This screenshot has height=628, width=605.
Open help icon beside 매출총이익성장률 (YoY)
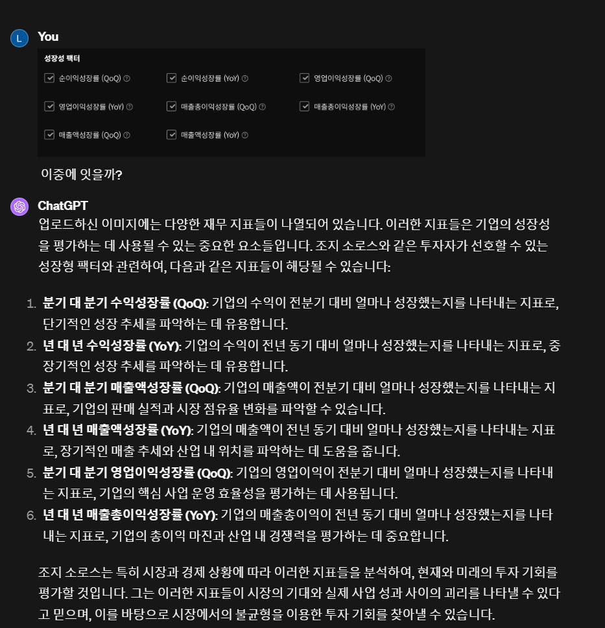click(392, 107)
